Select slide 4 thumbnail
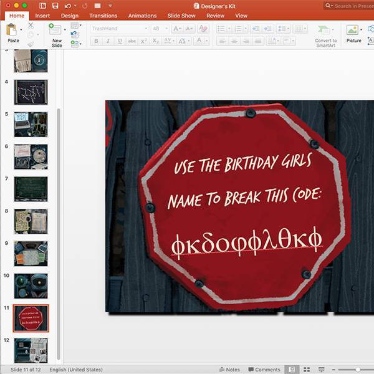Screen dimensions: 374x374 (31, 92)
